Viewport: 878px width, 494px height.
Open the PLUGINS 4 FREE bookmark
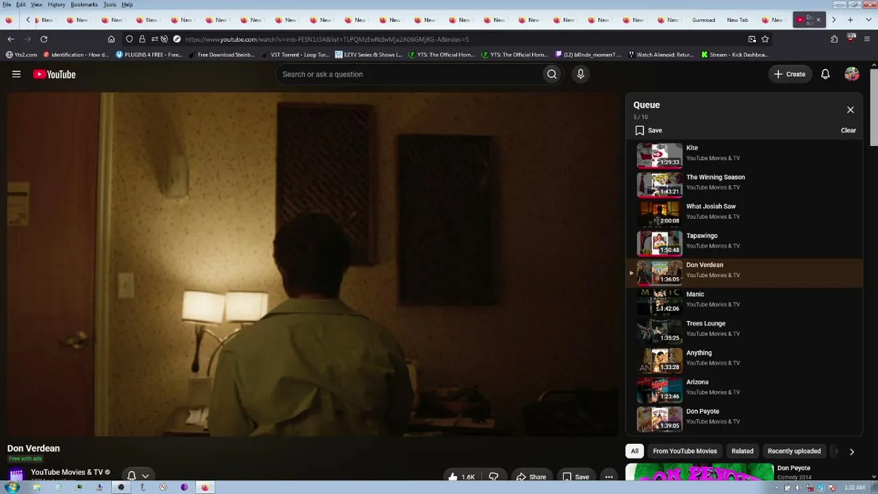(x=149, y=55)
